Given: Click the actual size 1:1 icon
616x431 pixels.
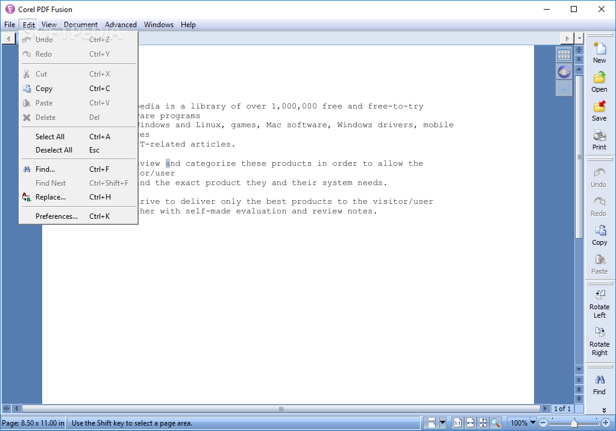Looking at the screenshot, I should [x=457, y=423].
